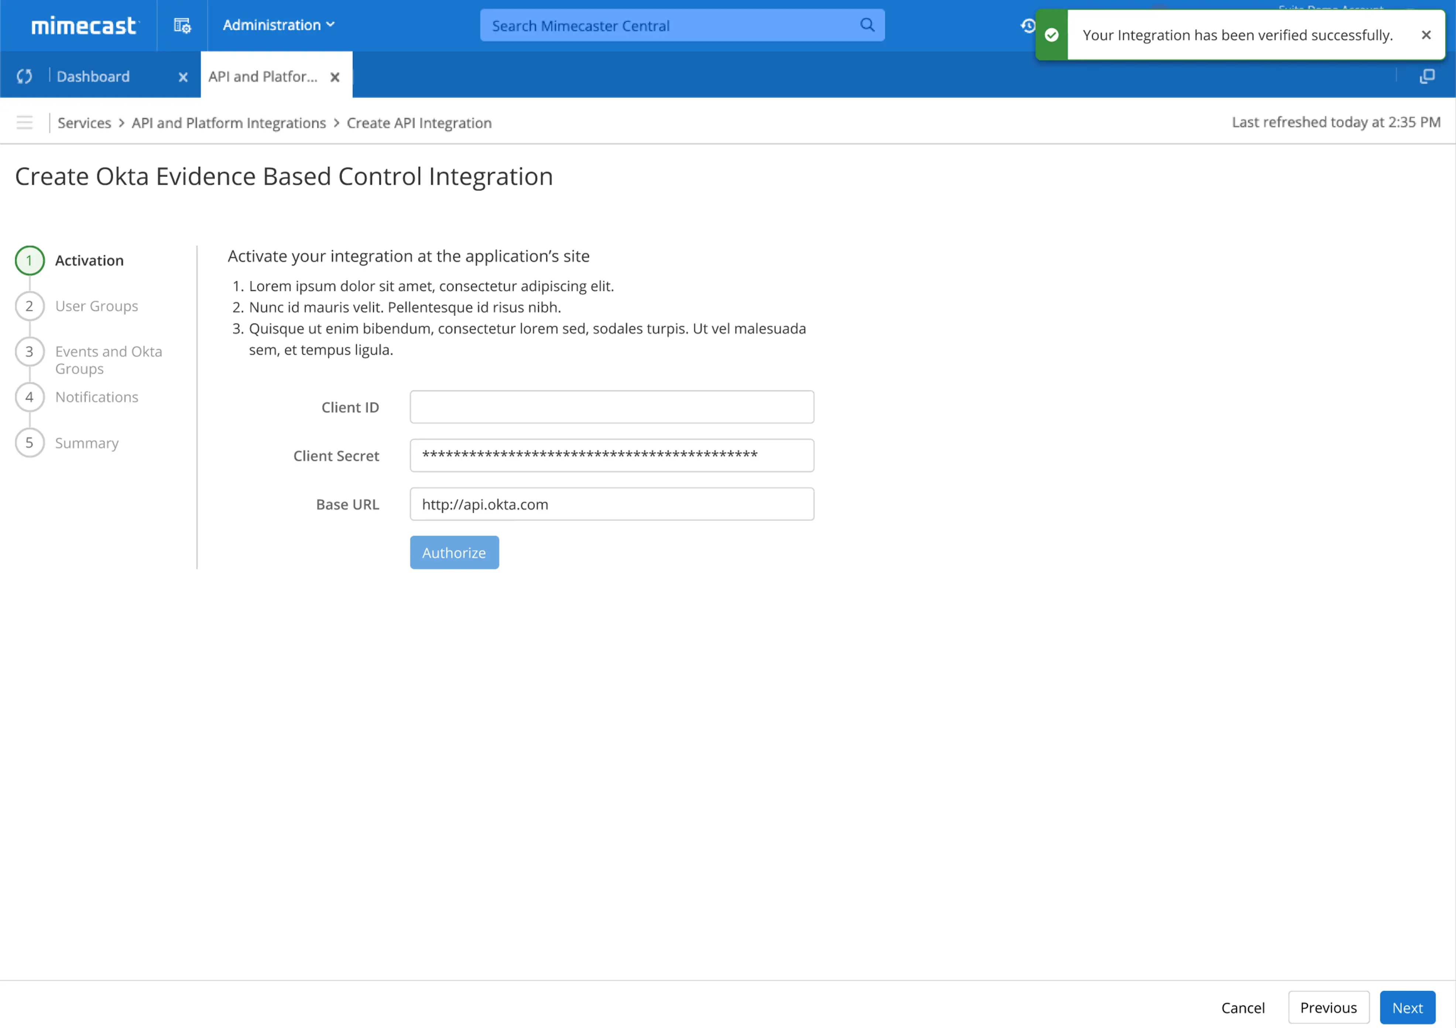Go to Services breadcrumb
Viewport: 1456px width, 1028px height.
84,123
